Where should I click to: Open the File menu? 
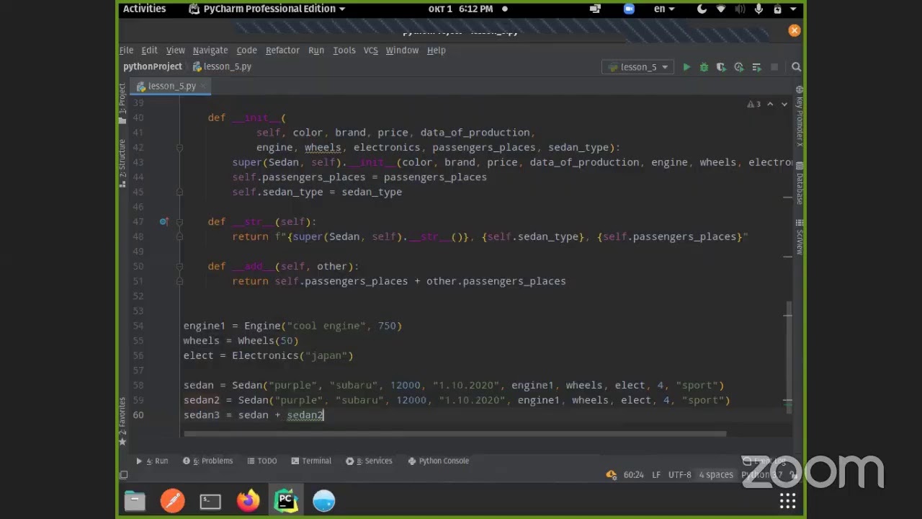126,50
